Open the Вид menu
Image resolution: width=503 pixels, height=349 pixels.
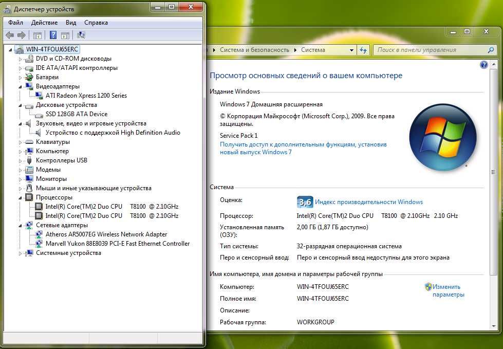pyautogui.click(x=71, y=23)
